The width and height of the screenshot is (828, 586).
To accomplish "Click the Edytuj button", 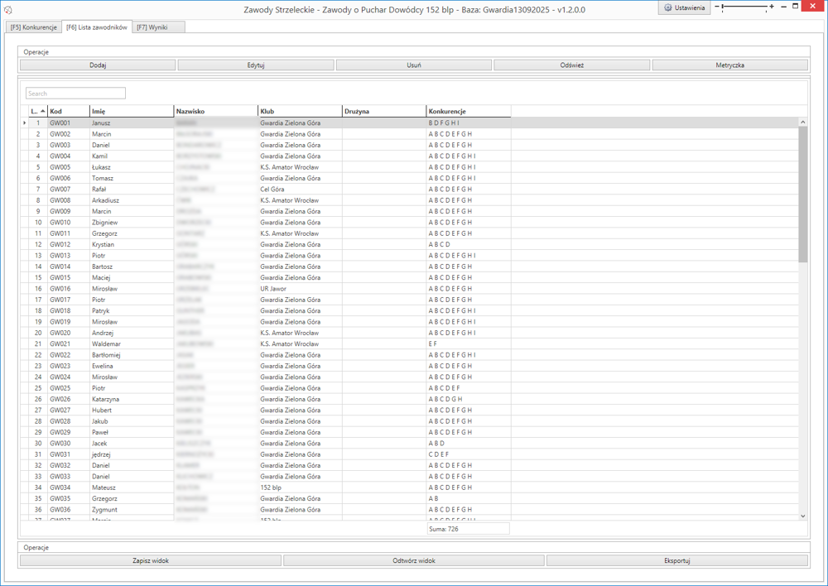I will pos(256,65).
